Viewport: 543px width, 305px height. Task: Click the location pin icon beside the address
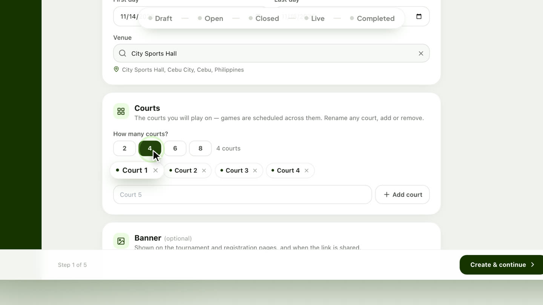pos(116,69)
